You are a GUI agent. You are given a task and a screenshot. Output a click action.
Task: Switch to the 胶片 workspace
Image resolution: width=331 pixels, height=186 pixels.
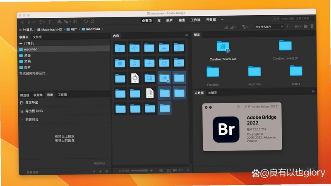(169, 20)
